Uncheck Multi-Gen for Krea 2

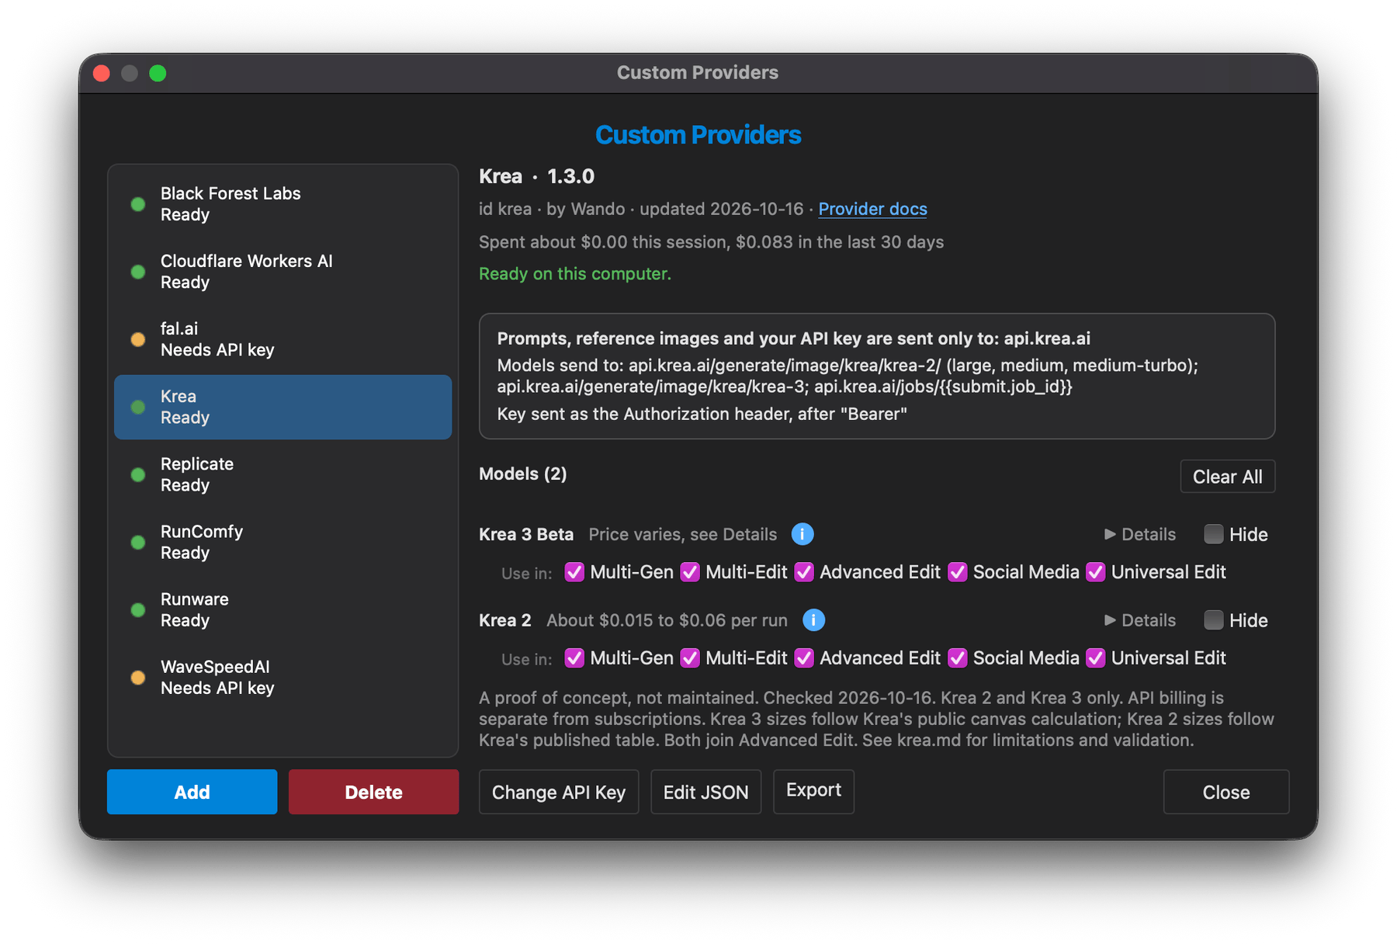click(x=574, y=658)
